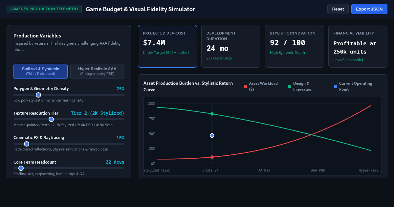Click the 'Tier 2 (2K Stylized)' value
394x207 pixels.
click(x=98, y=113)
